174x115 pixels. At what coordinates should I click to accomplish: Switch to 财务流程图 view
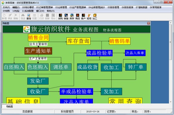coord(112,30)
